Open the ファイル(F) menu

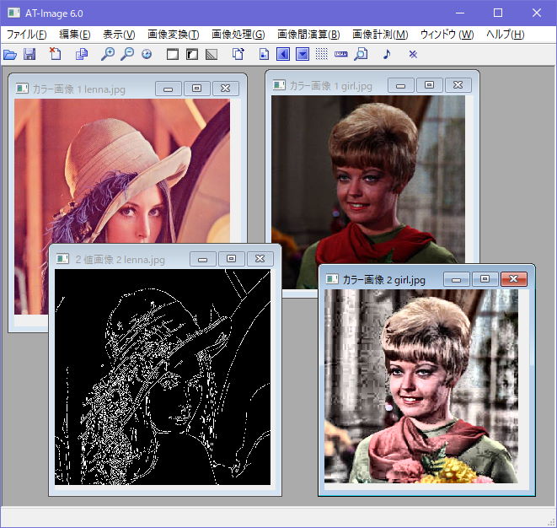(x=27, y=35)
